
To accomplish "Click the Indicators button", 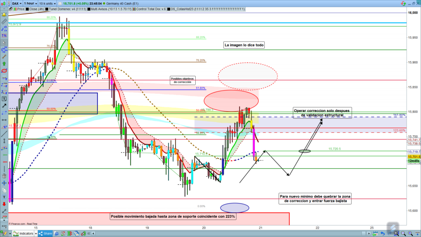I will 25,234.
